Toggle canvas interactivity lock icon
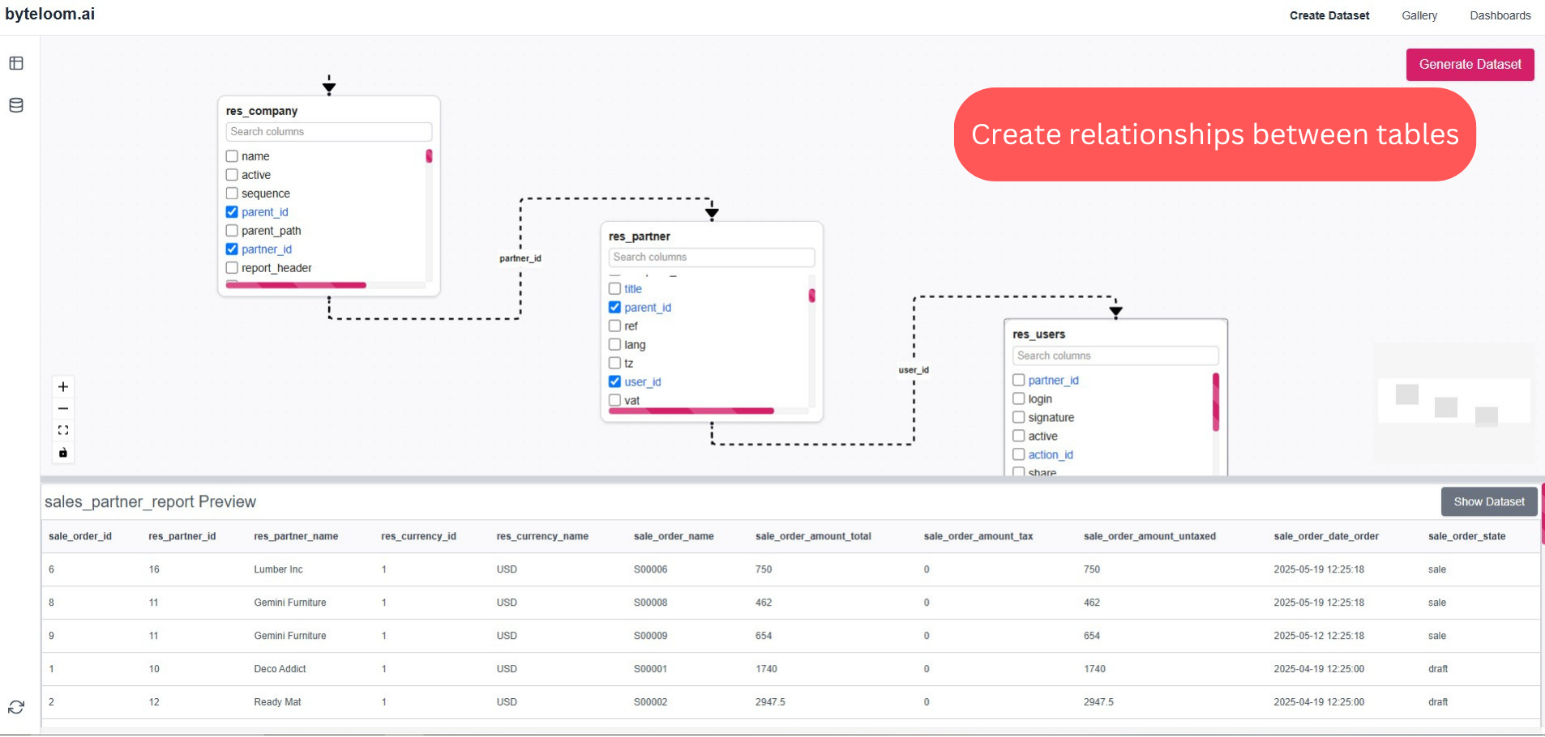1545x737 pixels. 63,453
